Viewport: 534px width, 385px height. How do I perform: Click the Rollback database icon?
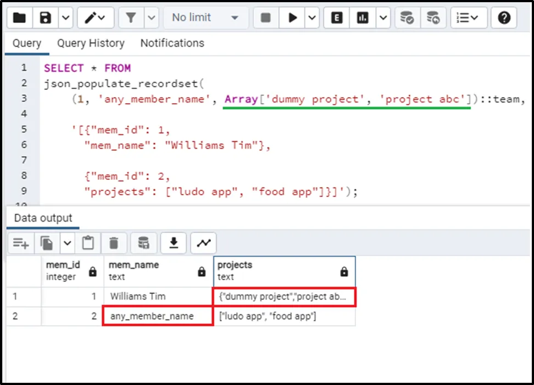433,18
